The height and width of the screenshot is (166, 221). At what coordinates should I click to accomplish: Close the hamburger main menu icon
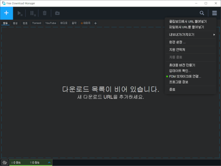[214, 13]
